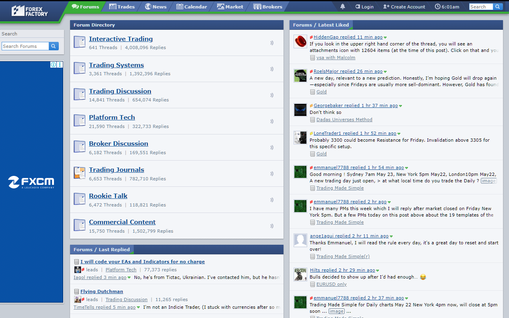Viewport: 509px width, 318px height.
Task: Open the FXCM advertisement banner
Action: click(x=31, y=182)
